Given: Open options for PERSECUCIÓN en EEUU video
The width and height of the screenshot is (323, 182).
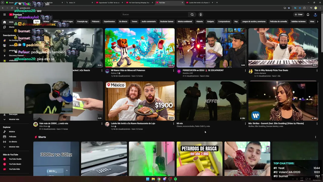Looking at the screenshot, I should 245,71.
